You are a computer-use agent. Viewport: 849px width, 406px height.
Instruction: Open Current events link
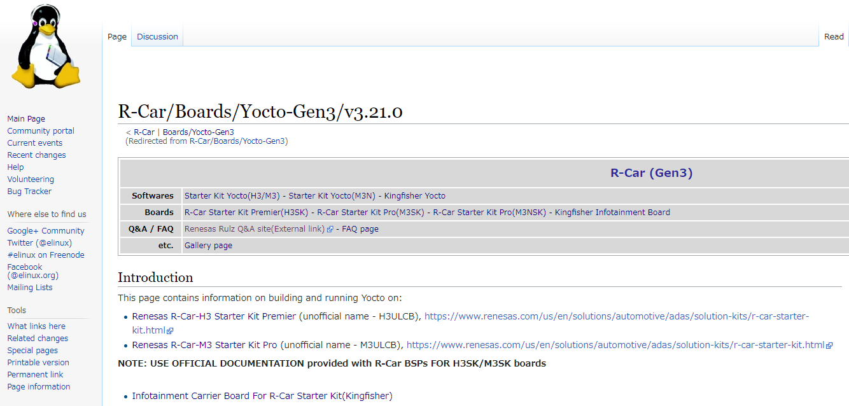point(35,143)
